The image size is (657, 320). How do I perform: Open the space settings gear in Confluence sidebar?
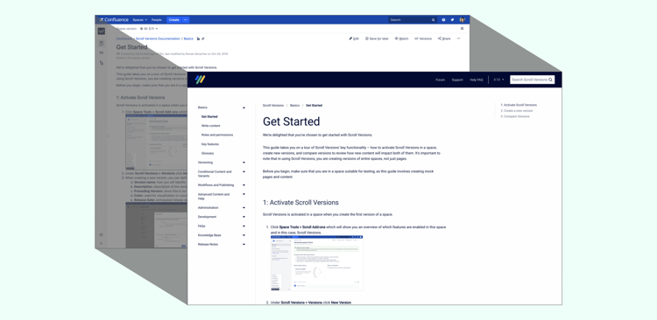coord(101,234)
